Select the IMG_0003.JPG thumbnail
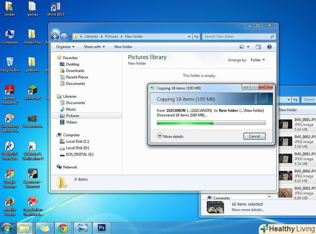The image size is (316, 234). click(285, 158)
